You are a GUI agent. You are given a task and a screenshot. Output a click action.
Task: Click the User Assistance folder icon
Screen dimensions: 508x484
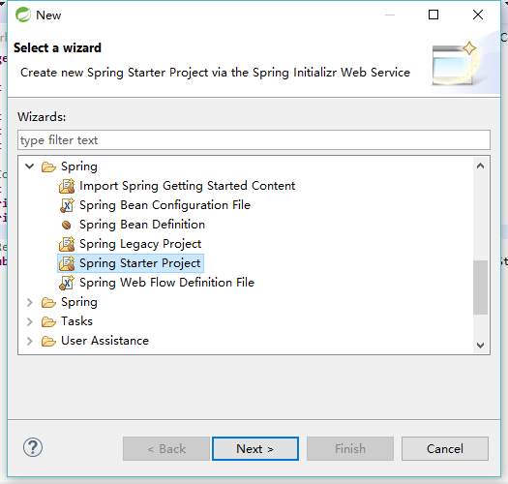tap(48, 341)
